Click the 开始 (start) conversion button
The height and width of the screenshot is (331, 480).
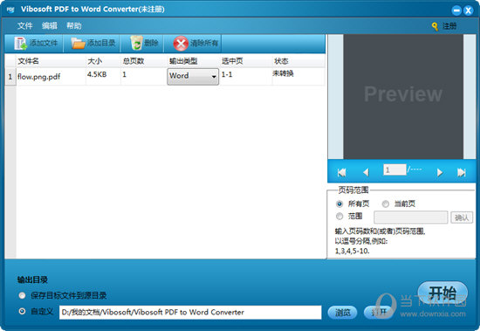tap(442, 293)
